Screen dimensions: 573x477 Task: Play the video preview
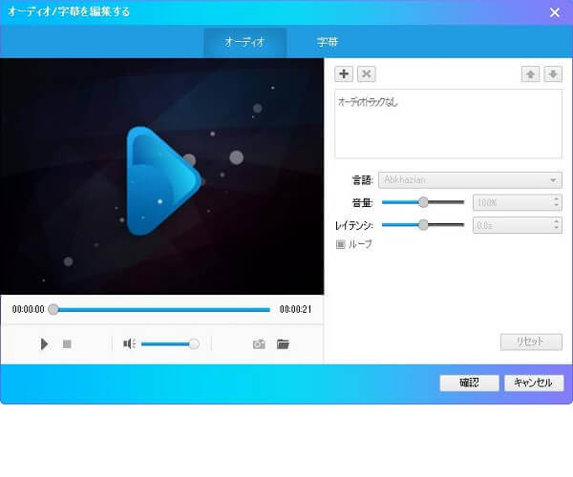[44, 344]
